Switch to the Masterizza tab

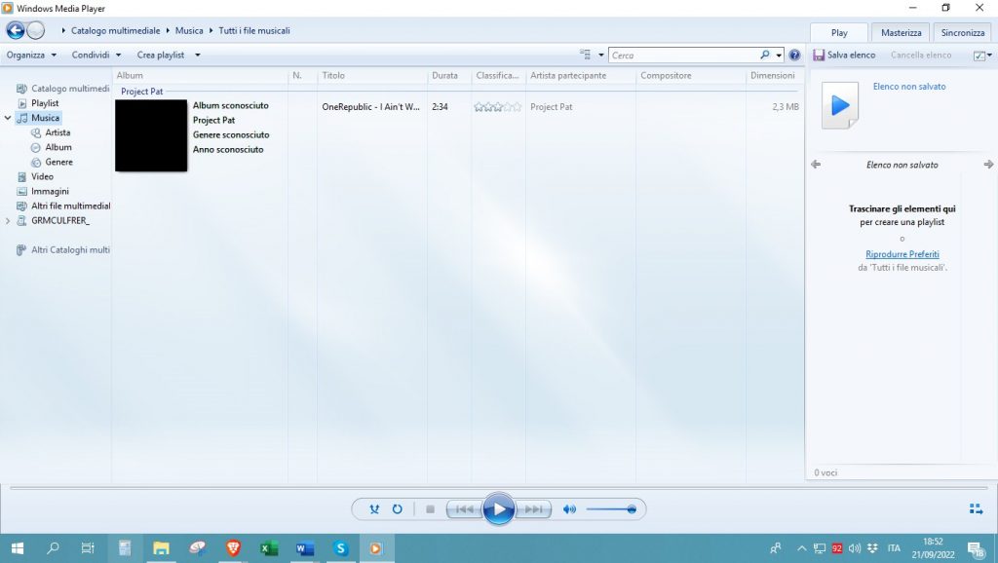click(901, 32)
